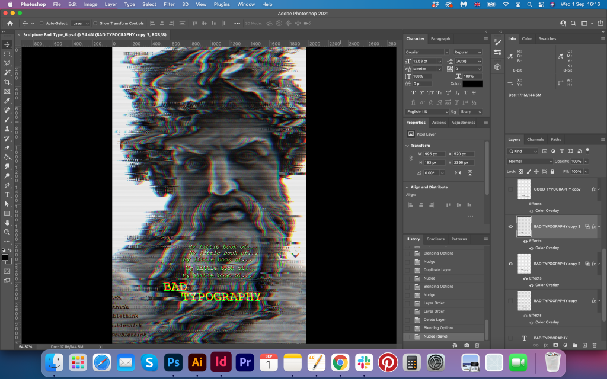Viewport: 607px width, 379px height.
Task: Click the delete layer trash icon
Action: click(595, 345)
